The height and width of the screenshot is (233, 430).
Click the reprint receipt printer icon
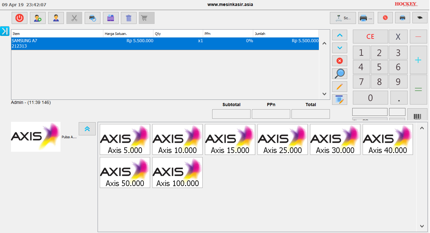93,18
